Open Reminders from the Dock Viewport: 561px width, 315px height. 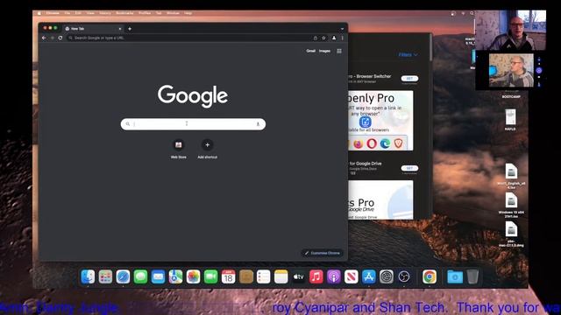(x=263, y=276)
